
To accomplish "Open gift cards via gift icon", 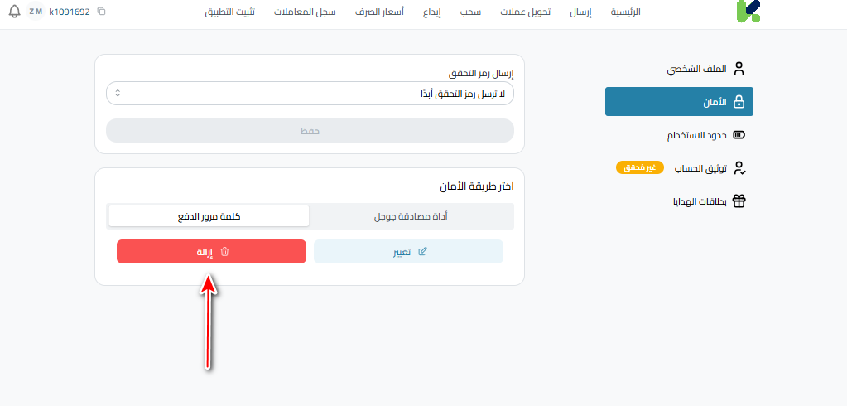I will tap(739, 201).
